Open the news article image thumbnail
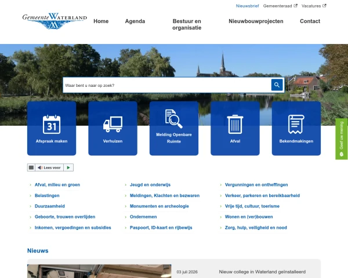Viewport: 348px width, 278px height. point(99,271)
